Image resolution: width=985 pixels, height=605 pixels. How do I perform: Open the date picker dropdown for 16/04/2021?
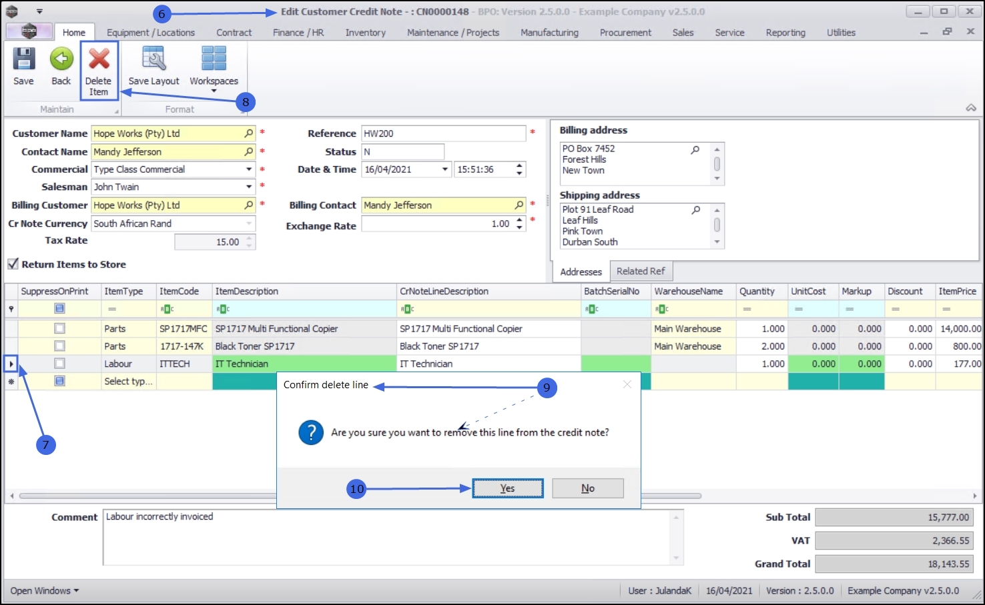pyautogui.click(x=445, y=169)
